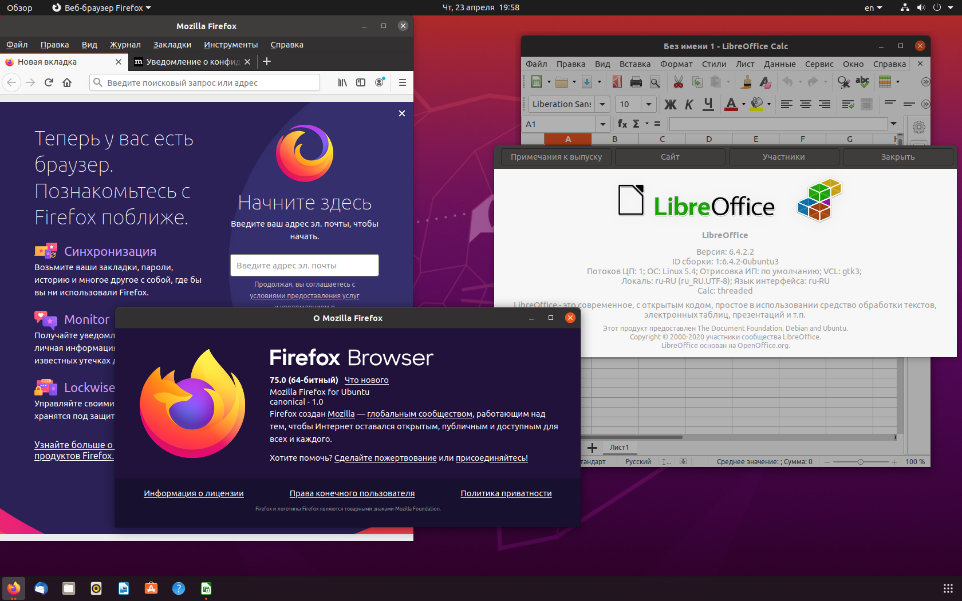Toggle Italic (К) formatting in Calc
The height and width of the screenshot is (601, 962).
point(689,104)
